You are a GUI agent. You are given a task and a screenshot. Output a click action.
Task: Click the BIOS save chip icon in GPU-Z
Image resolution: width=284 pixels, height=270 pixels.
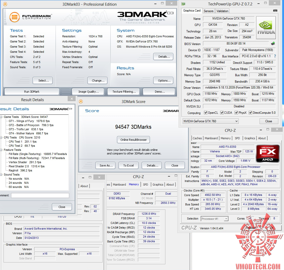coord(273,43)
